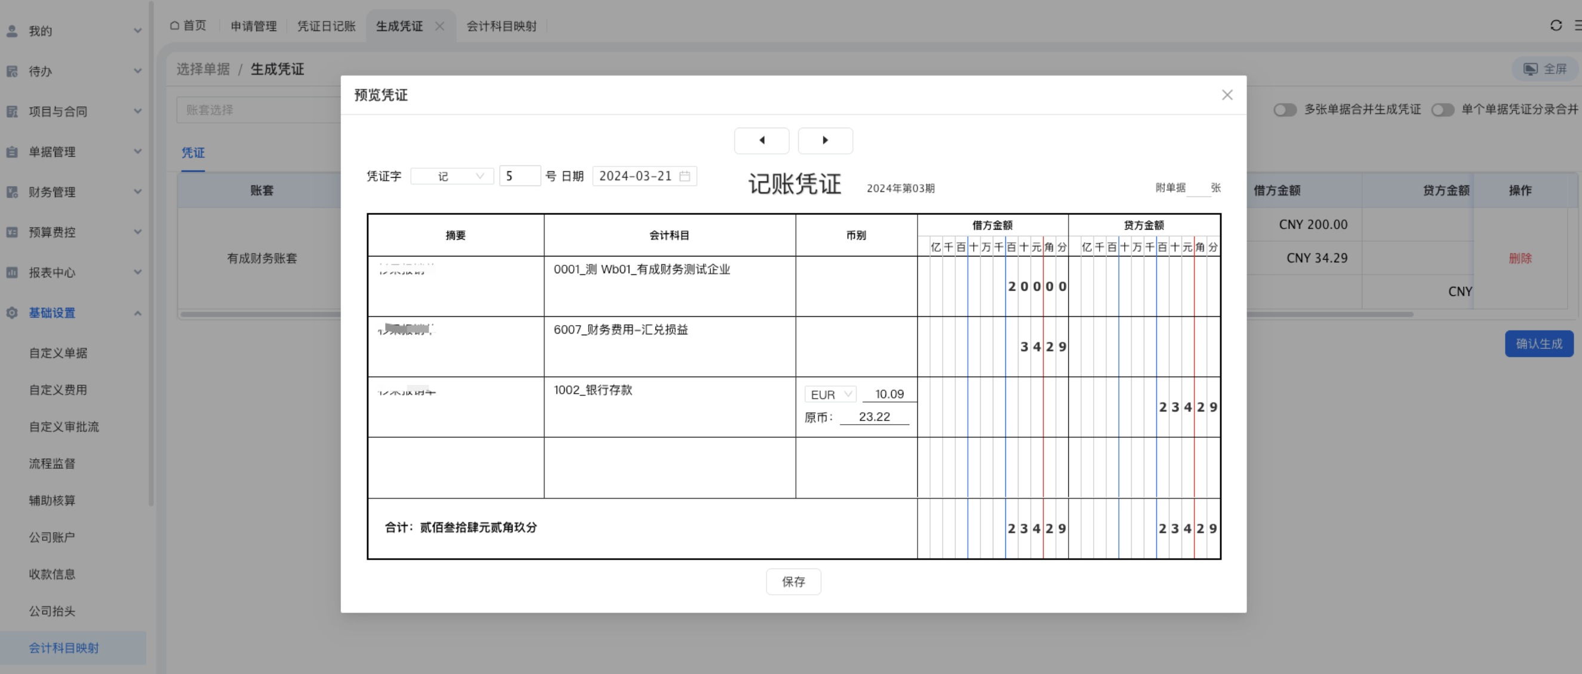The image size is (1582, 674).
Task: Switch to the 凭证日记账 tab
Action: click(326, 26)
